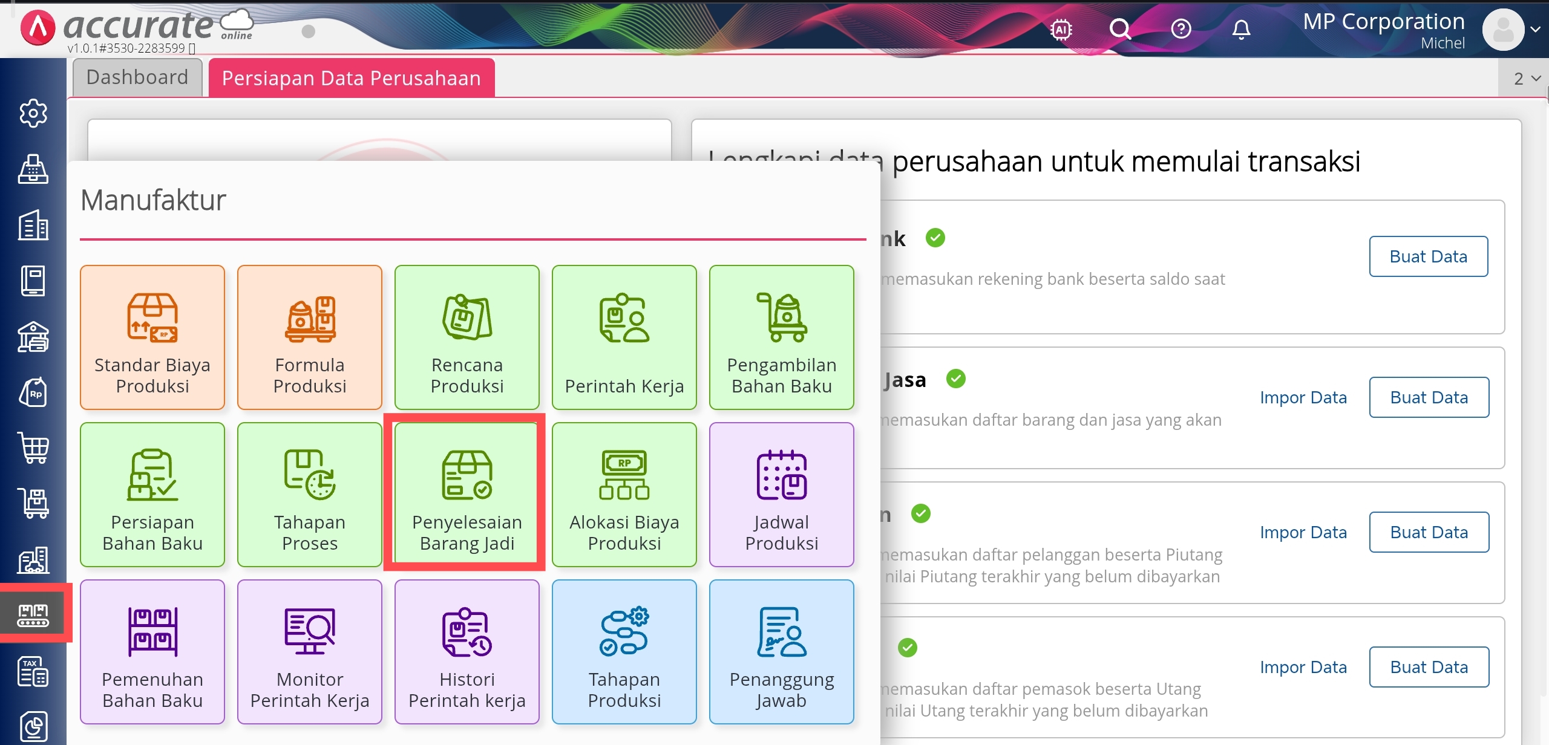
Task: Open Standar Biaya Produksi tile
Action: pos(152,337)
